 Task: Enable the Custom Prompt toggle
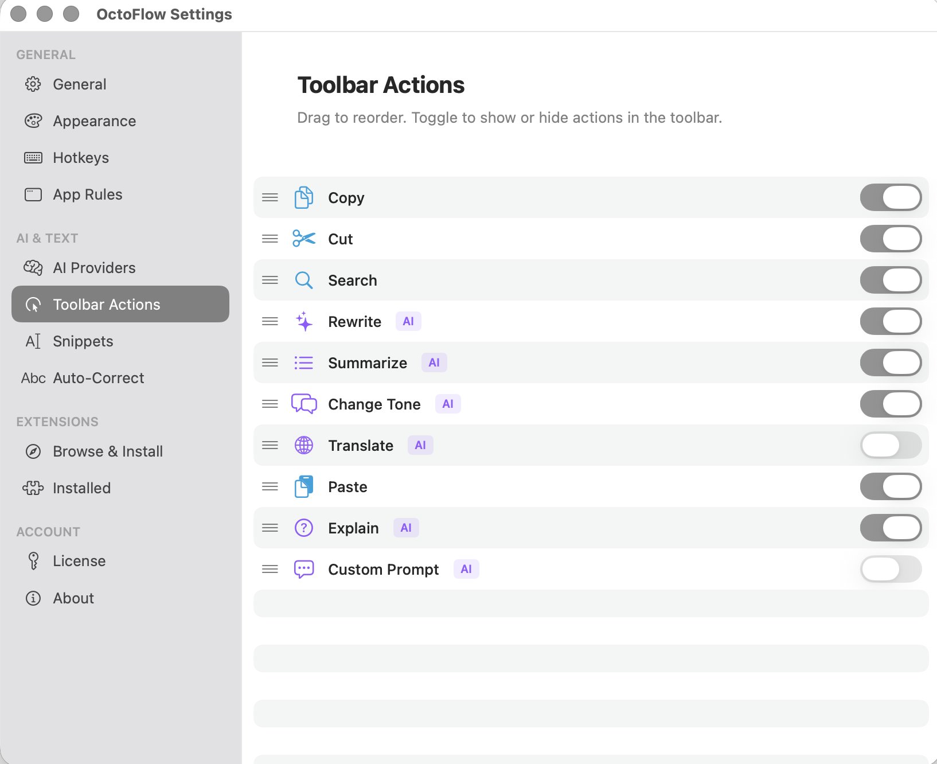(891, 569)
